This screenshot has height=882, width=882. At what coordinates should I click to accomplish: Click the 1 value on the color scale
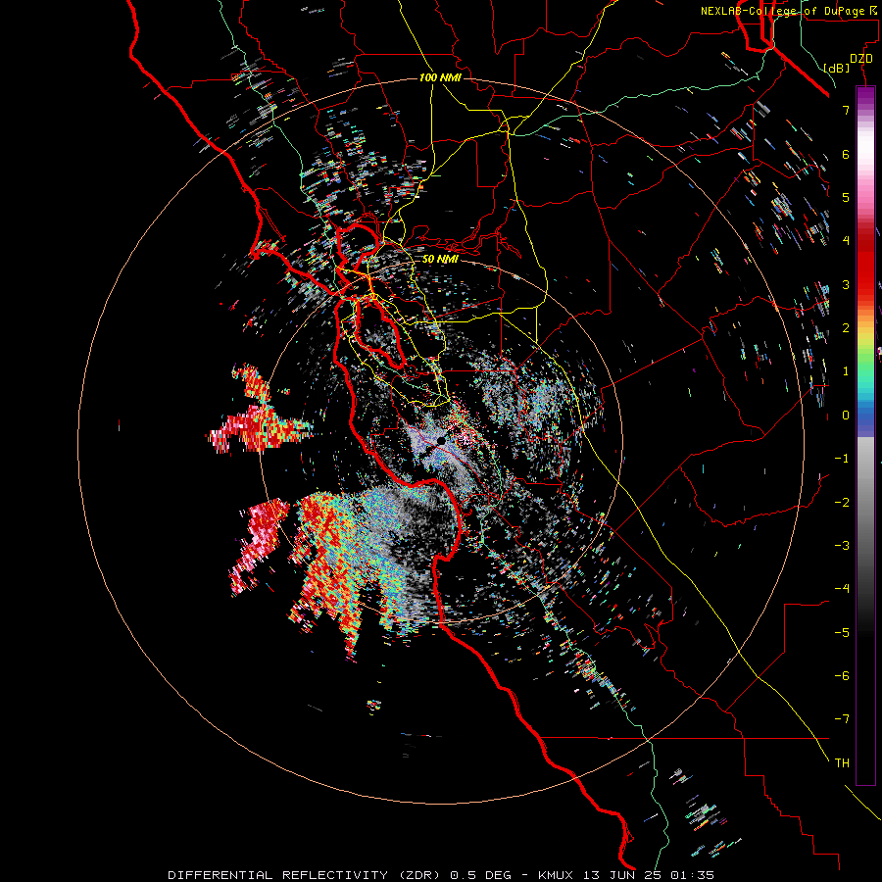pos(846,371)
